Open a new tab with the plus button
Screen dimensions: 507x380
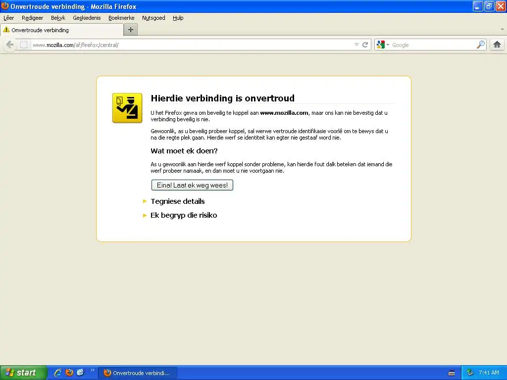tap(131, 30)
